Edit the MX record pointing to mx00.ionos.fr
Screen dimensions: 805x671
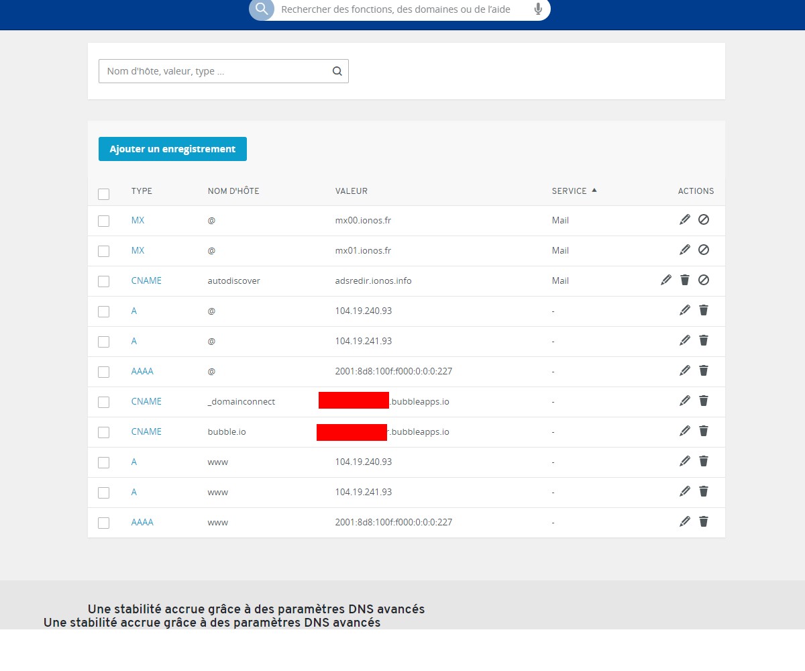click(x=684, y=219)
